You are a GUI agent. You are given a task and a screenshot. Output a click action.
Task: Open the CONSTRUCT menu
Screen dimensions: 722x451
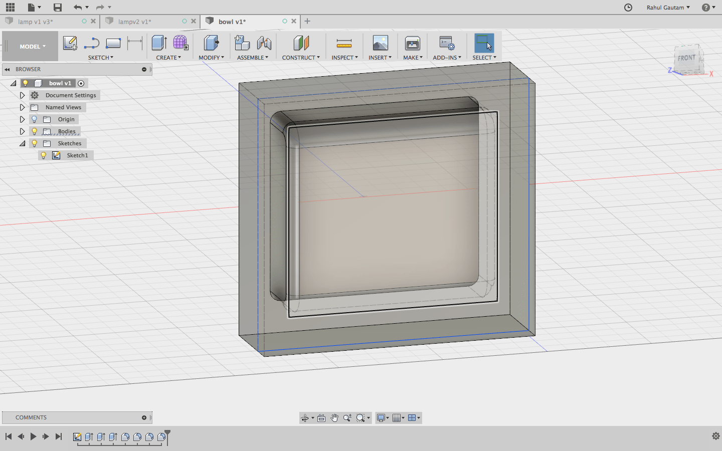[x=301, y=58]
